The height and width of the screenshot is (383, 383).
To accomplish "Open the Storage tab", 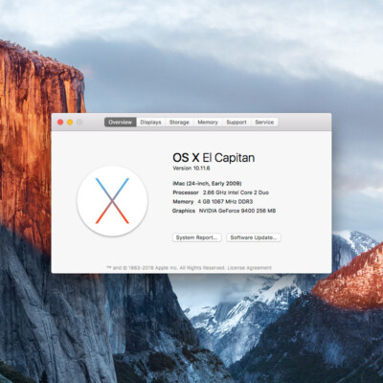I will 179,123.
